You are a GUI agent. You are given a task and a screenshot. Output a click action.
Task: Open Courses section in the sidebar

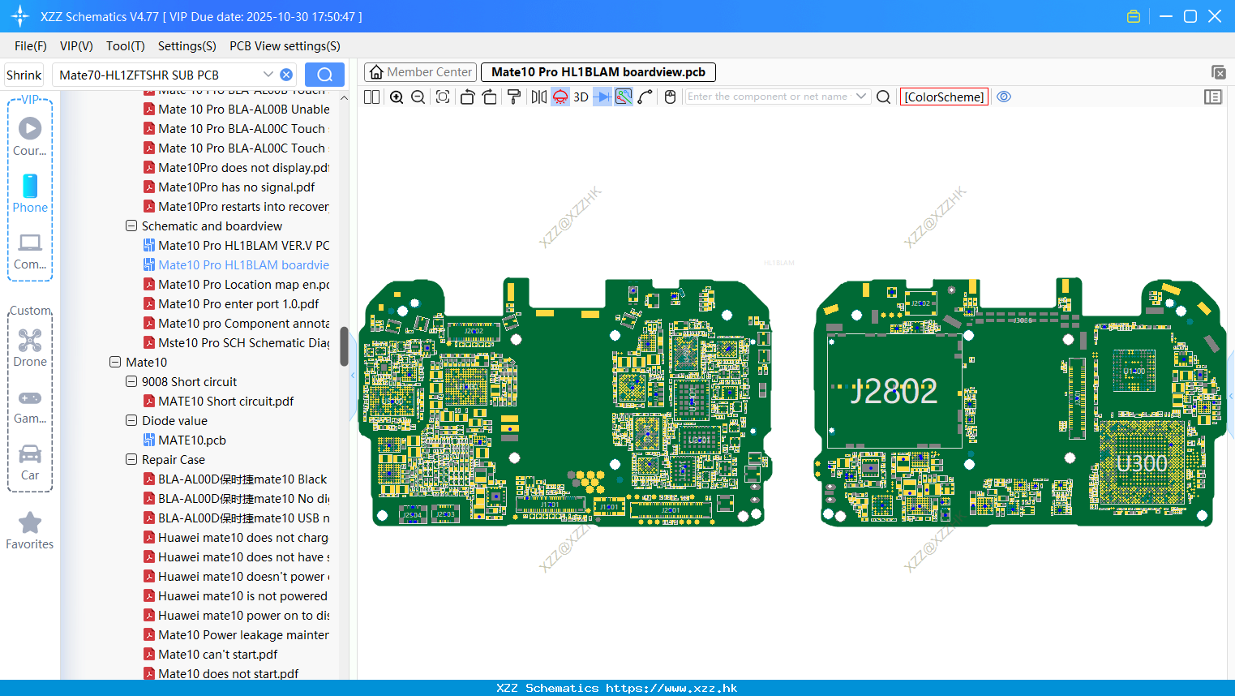coord(30,136)
